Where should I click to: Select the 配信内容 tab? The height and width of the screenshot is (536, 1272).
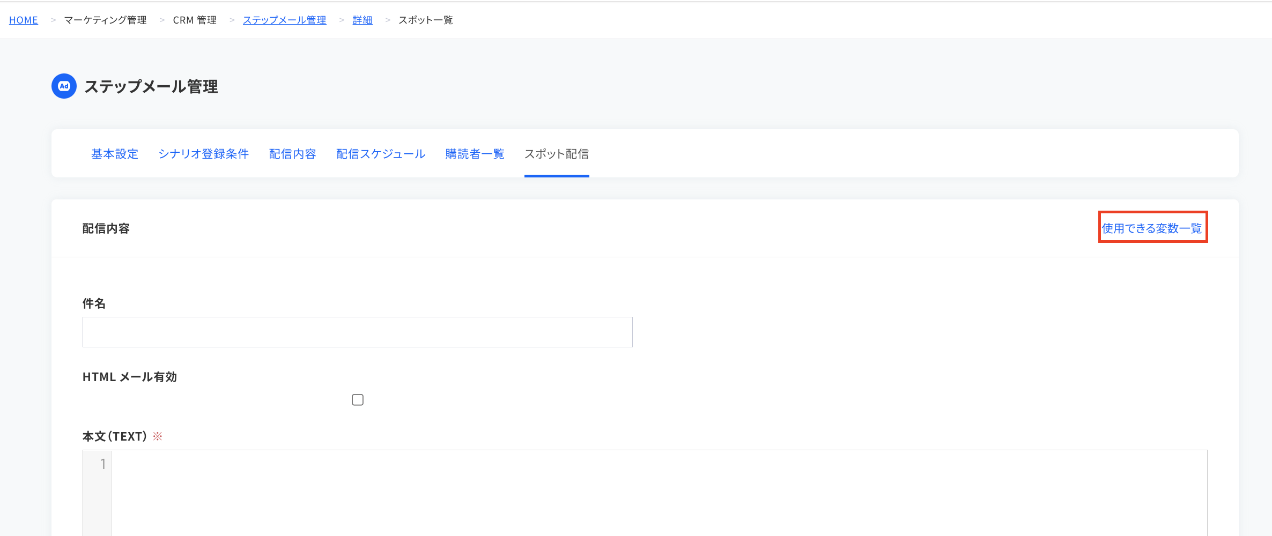click(293, 154)
